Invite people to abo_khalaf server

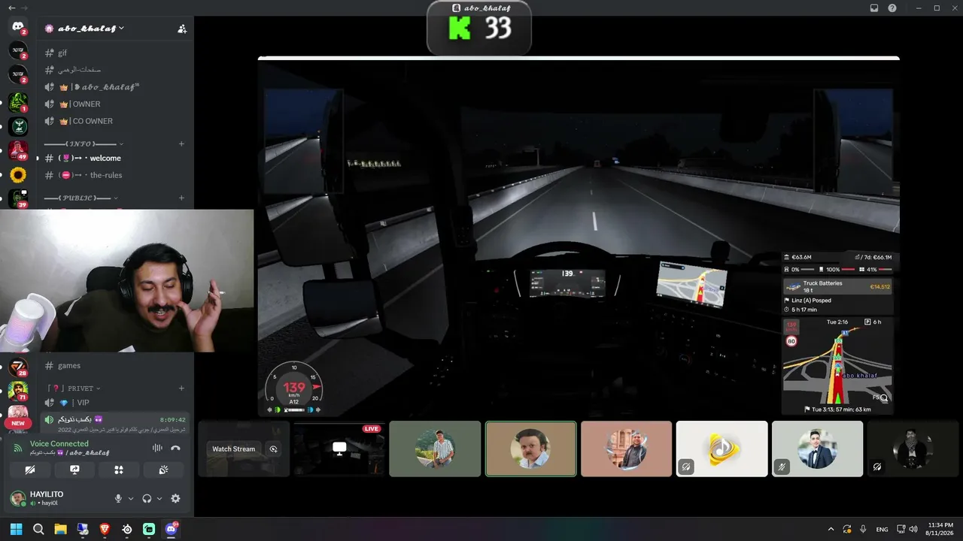[182, 29]
